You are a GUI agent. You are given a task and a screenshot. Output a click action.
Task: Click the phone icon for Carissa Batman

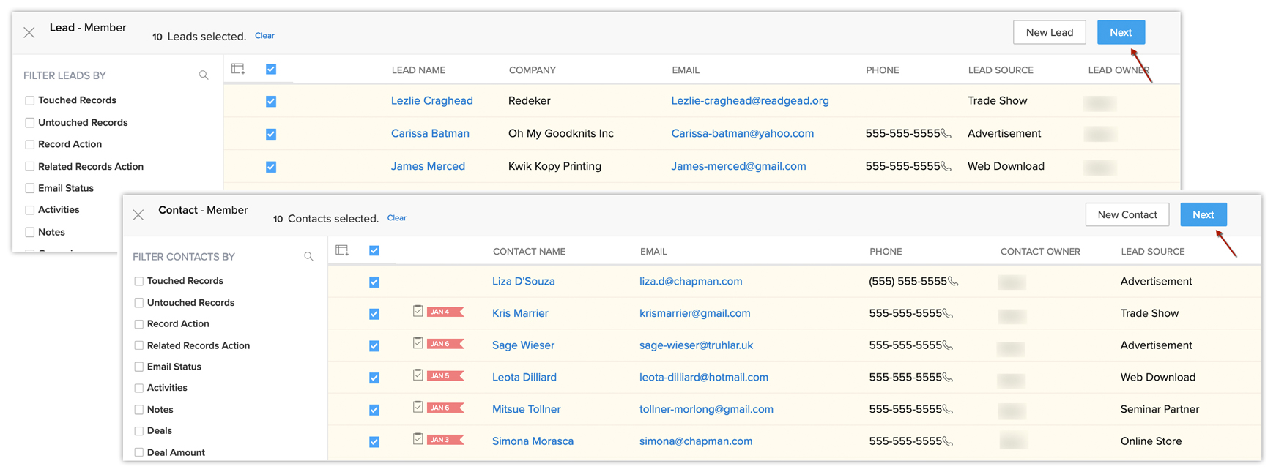pyautogui.click(x=946, y=134)
